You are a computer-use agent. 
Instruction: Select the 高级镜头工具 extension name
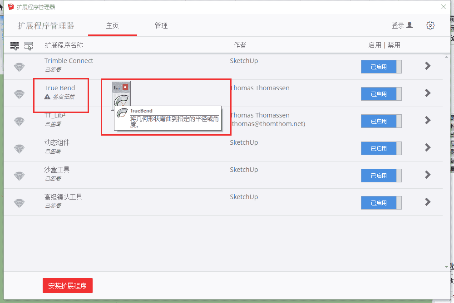(64, 197)
